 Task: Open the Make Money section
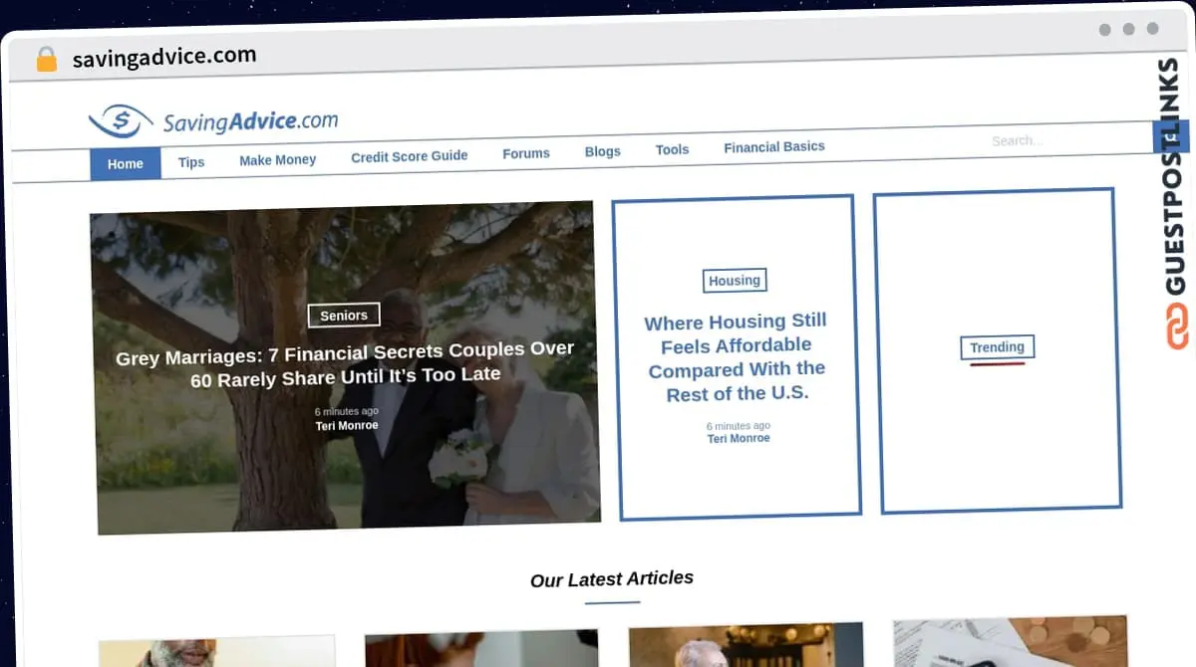(x=277, y=159)
